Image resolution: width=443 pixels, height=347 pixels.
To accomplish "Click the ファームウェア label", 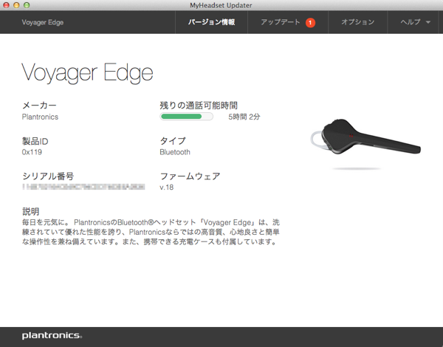I will [190, 176].
